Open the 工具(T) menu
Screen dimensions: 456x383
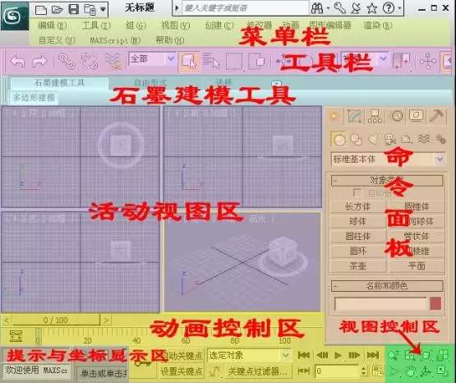(x=97, y=25)
